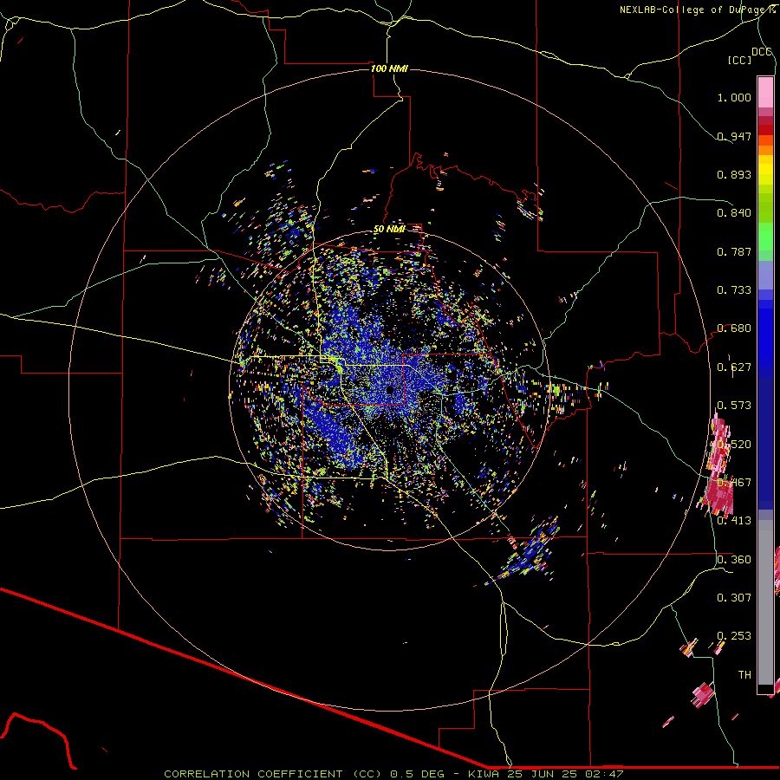The image size is (780, 780).
Task: Select the 0.893 scale label
Action: [734, 174]
